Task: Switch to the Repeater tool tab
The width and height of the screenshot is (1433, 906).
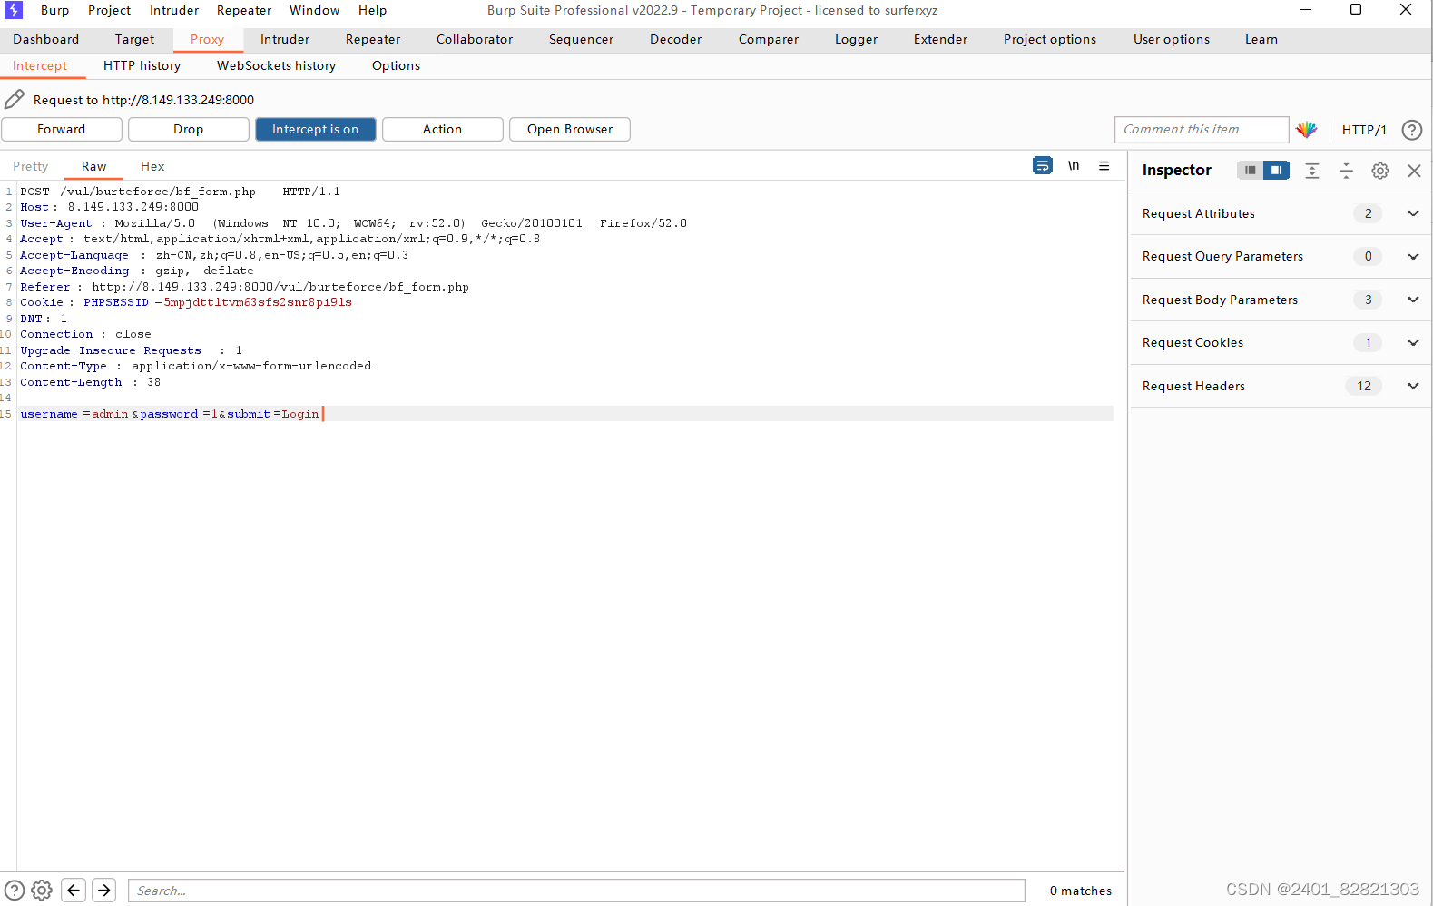Action: click(373, 39)
